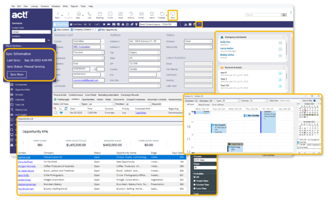Open the Basic Contact Layout dropdown

coord(158,24)
